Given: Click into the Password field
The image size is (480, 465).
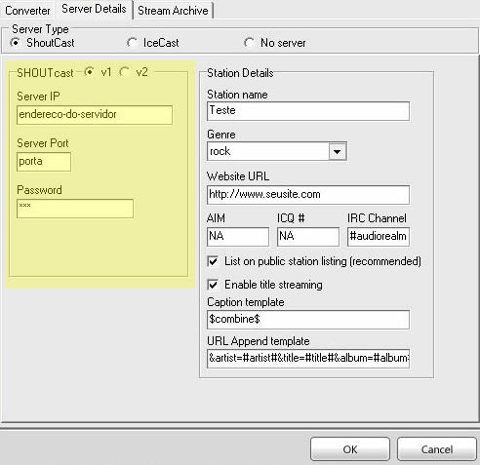Looking at the screenshot, I should pos(75,209).
